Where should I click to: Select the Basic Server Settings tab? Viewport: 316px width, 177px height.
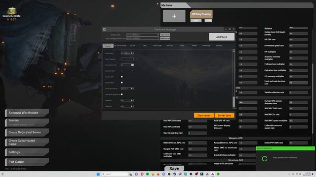(108, 46)
